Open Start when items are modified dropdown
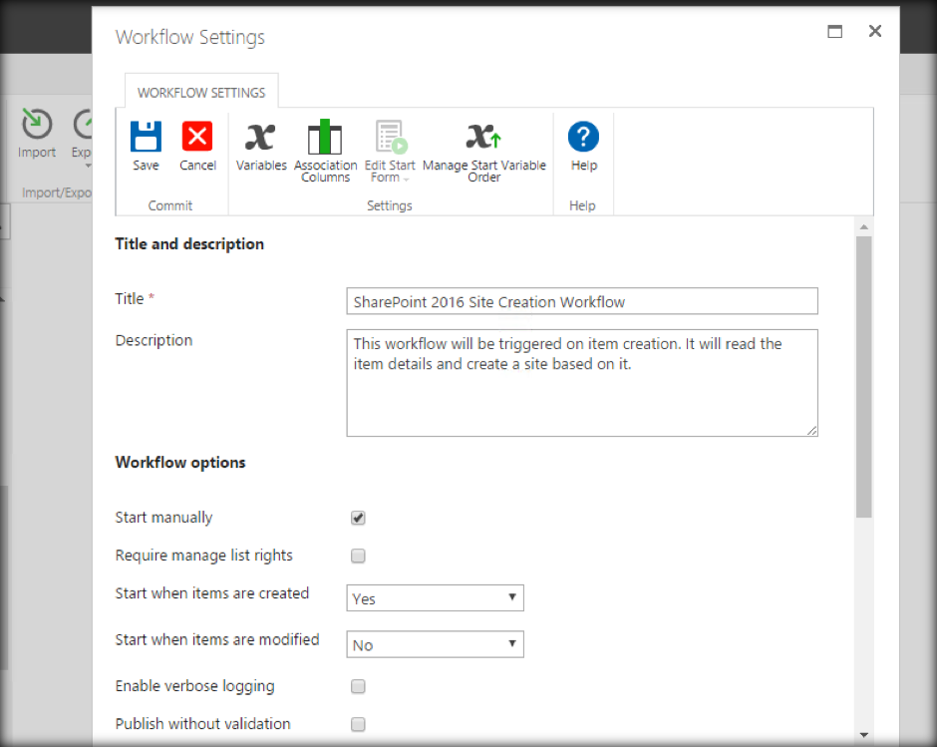 coord(435,644)
